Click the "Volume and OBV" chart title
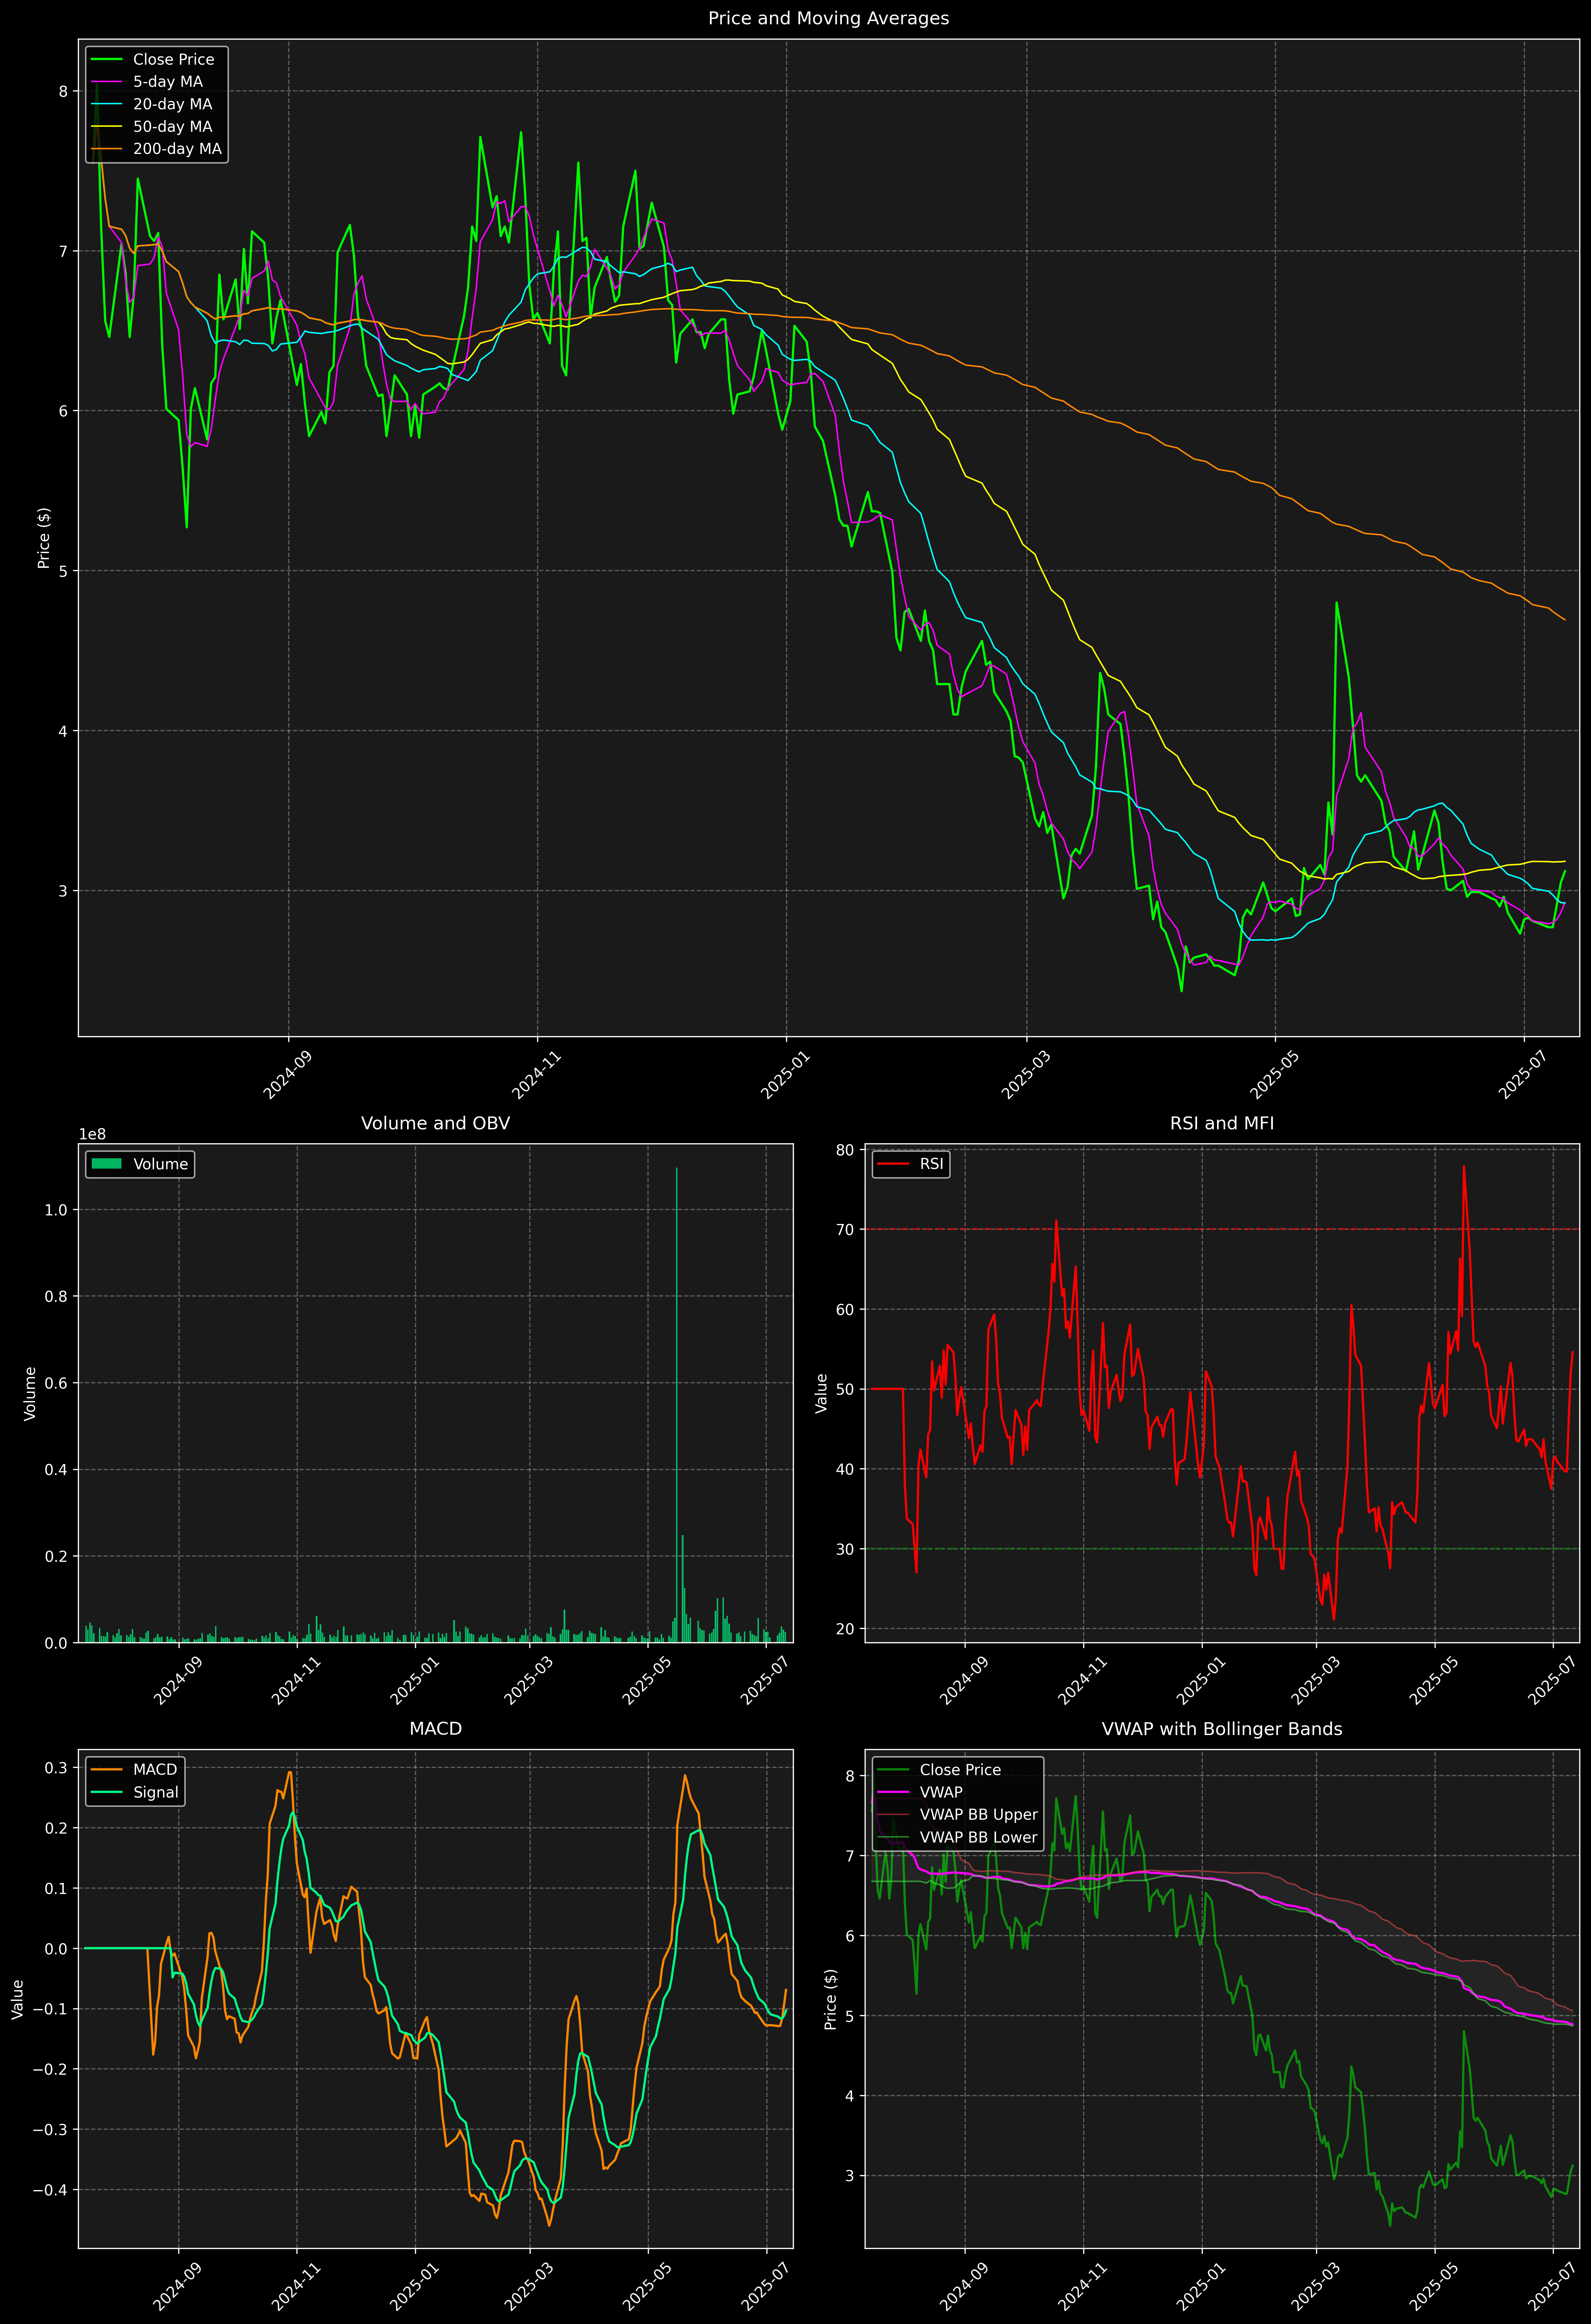 435,1123
